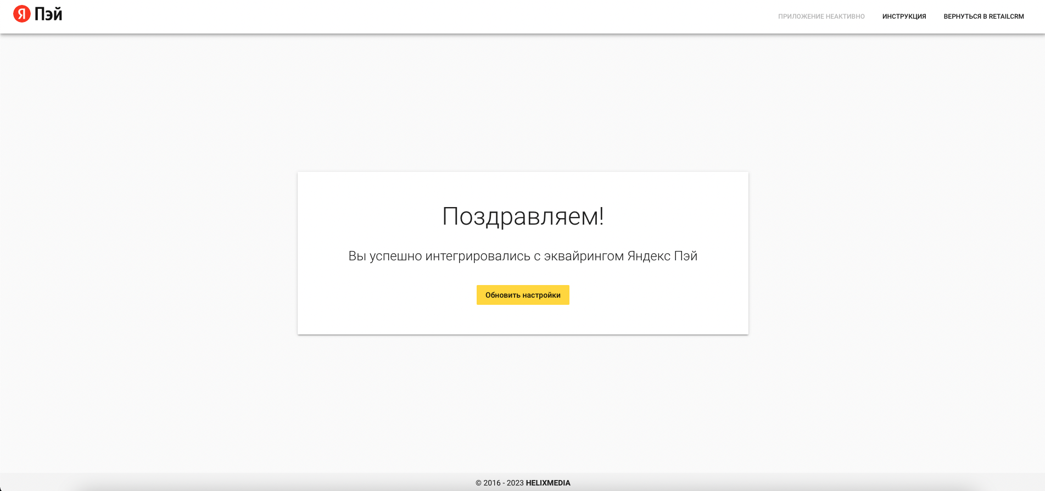Click the Обновить настройки button
This screenshot has height=491, width=1045.
point(523,295)
